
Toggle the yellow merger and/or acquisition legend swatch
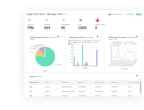(85, 40)
